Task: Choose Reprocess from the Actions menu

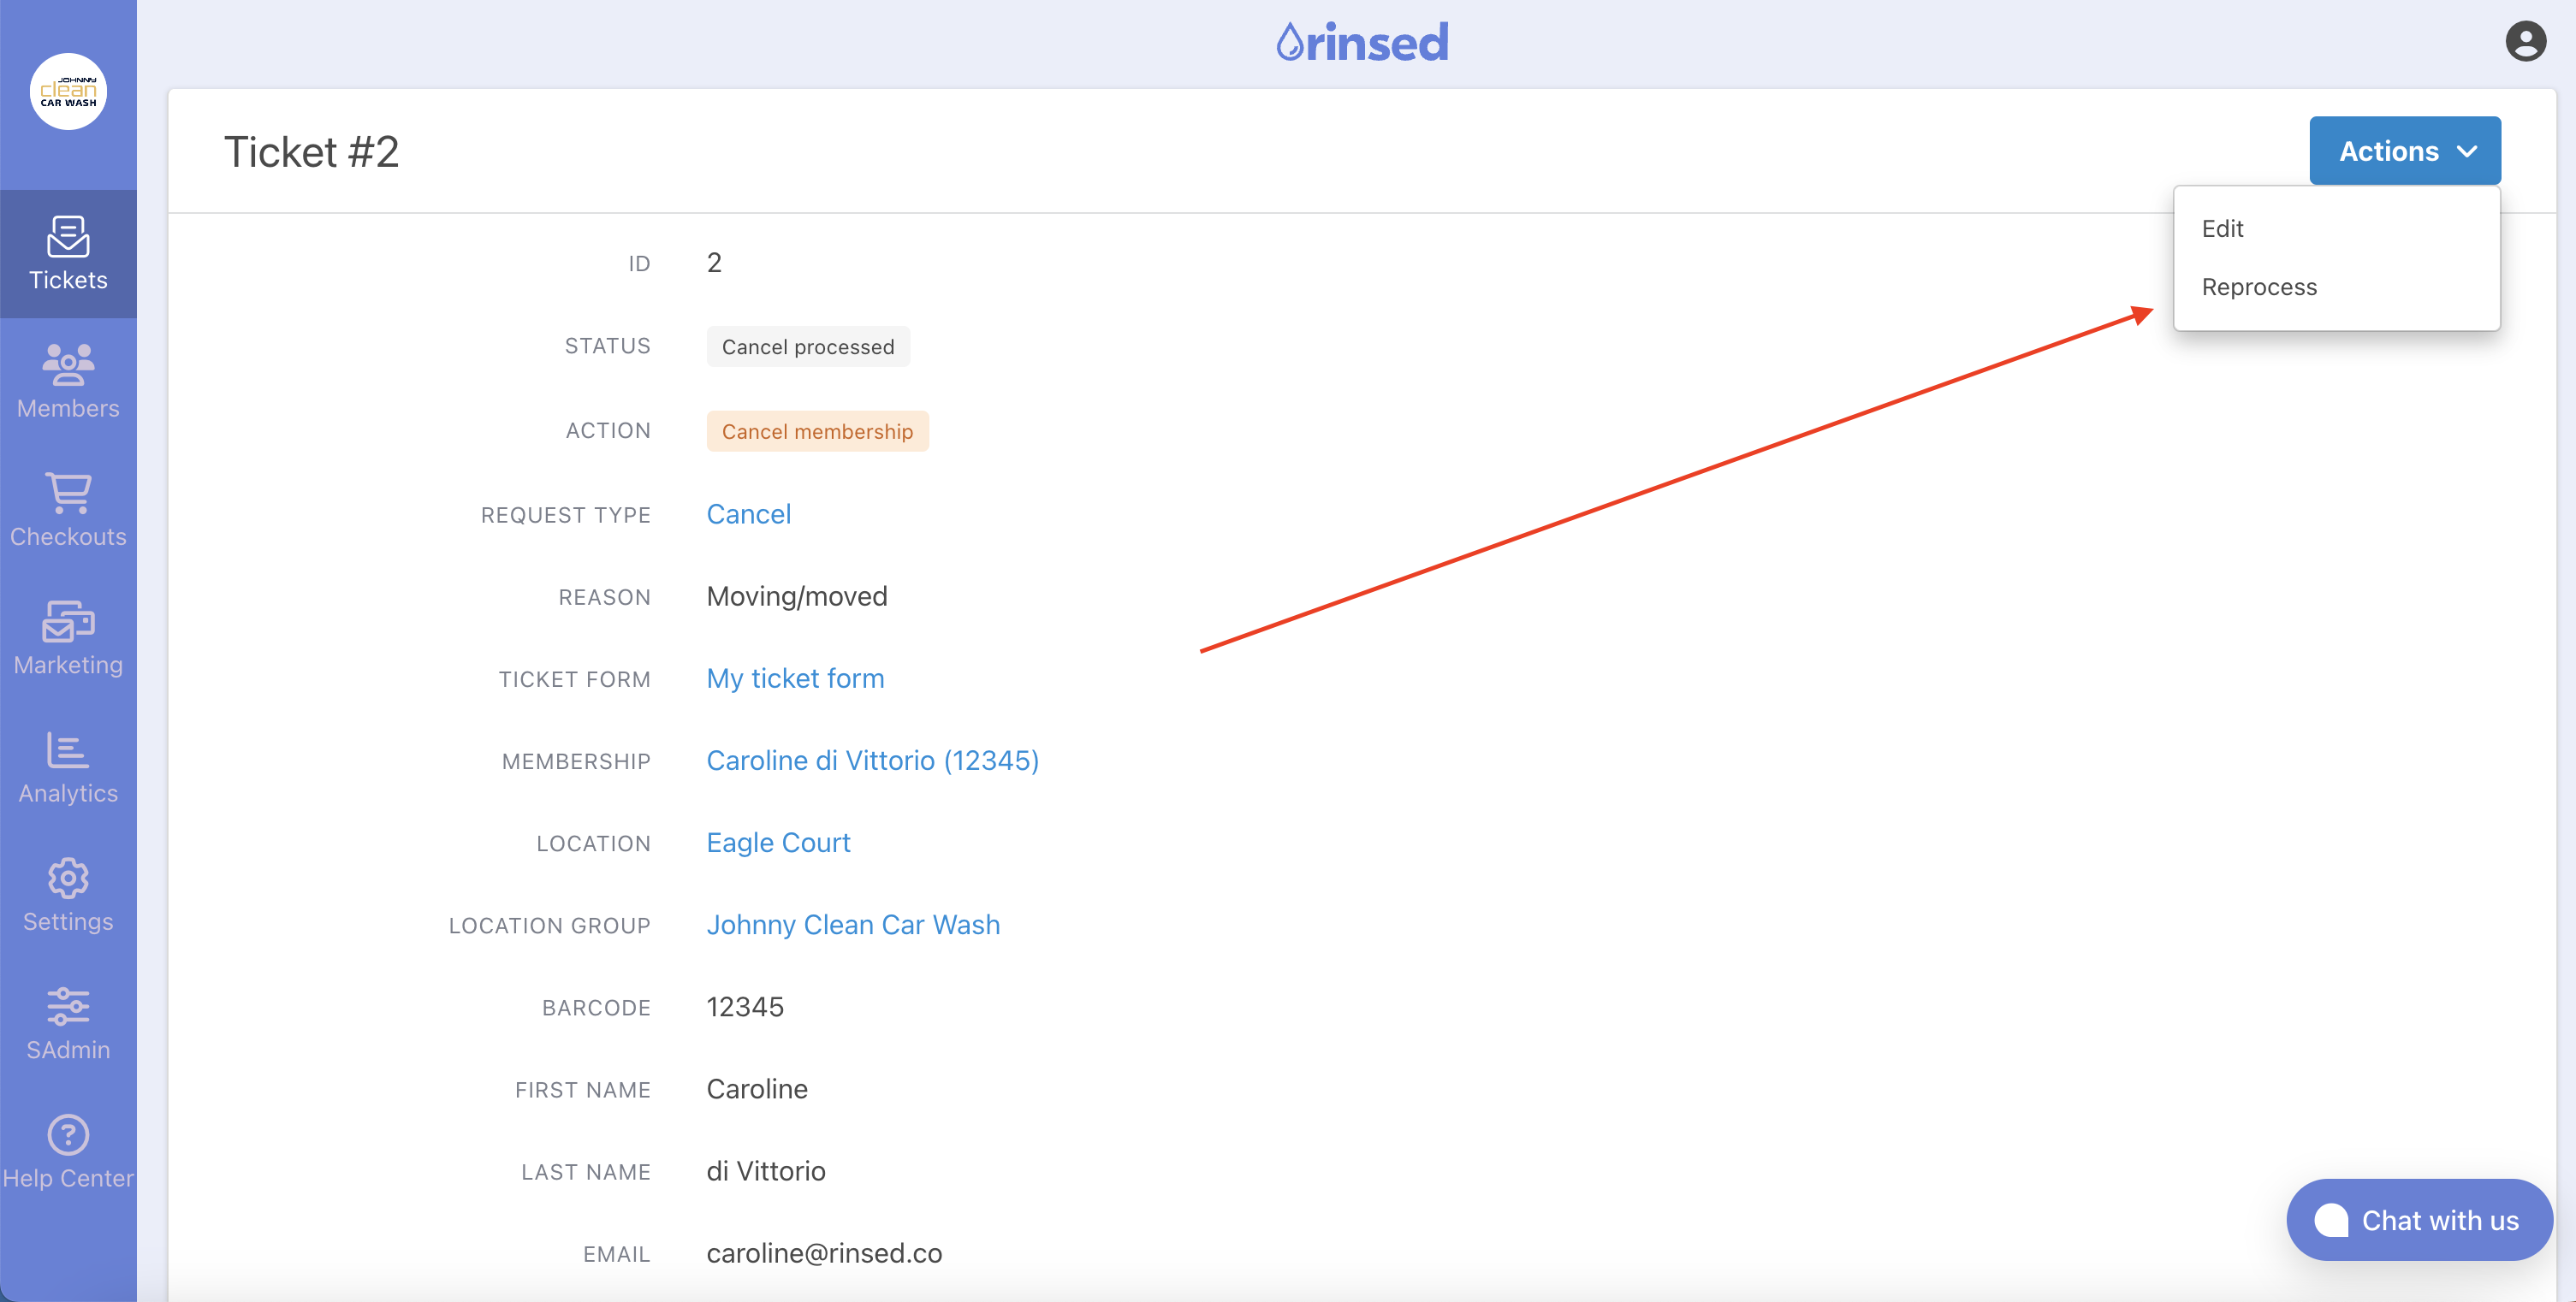Action: (2258, 287)
